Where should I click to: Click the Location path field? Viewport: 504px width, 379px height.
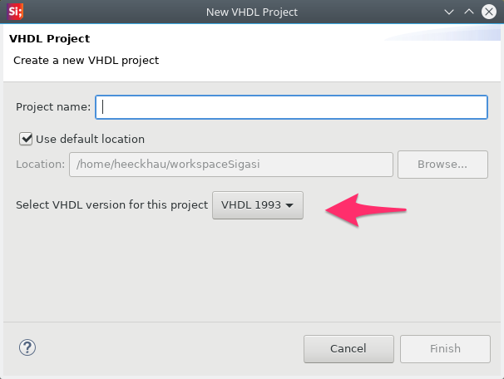tap(230, 165)
